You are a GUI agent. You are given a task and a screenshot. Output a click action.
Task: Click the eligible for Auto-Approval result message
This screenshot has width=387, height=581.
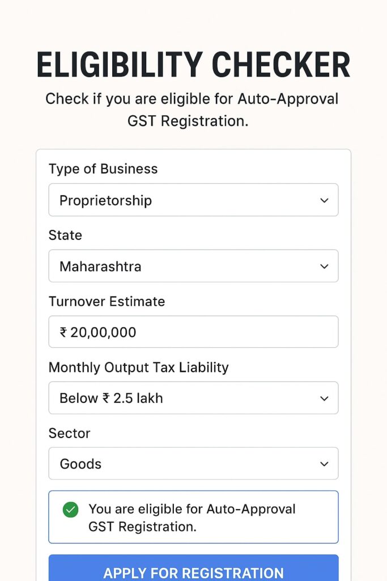coord(192,517)
